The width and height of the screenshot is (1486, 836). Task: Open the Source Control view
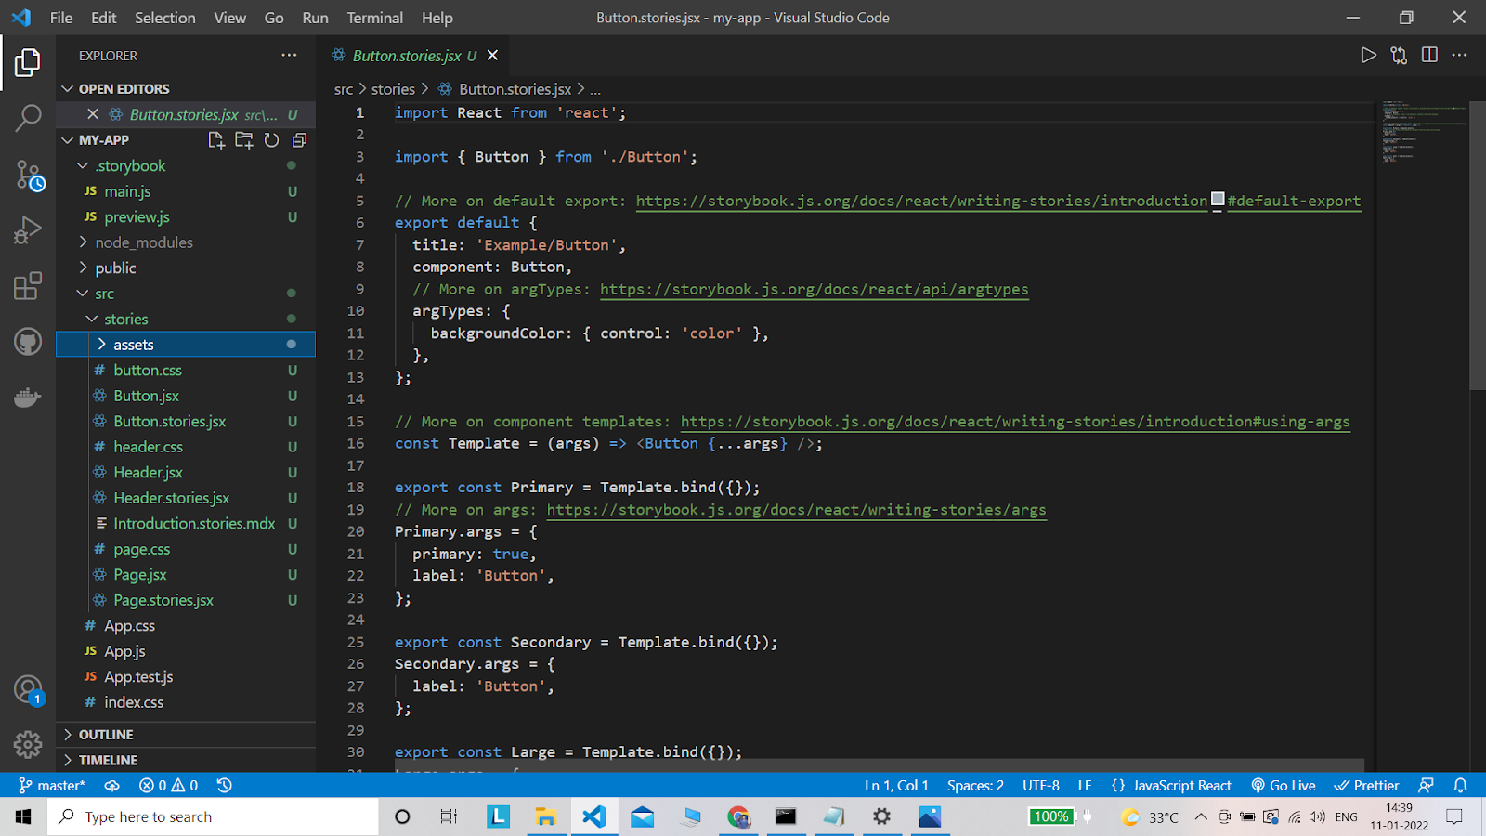(28, 175)
